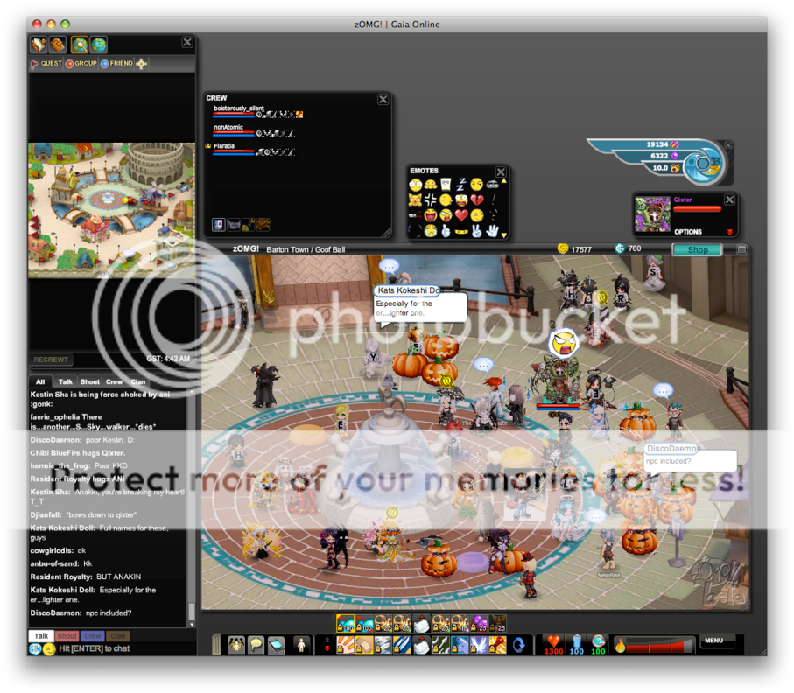The height and width of the screenshot is (693, 794).
Task: Use the broken heart emote
Action: pyautogui.click(x=476, y=200)
